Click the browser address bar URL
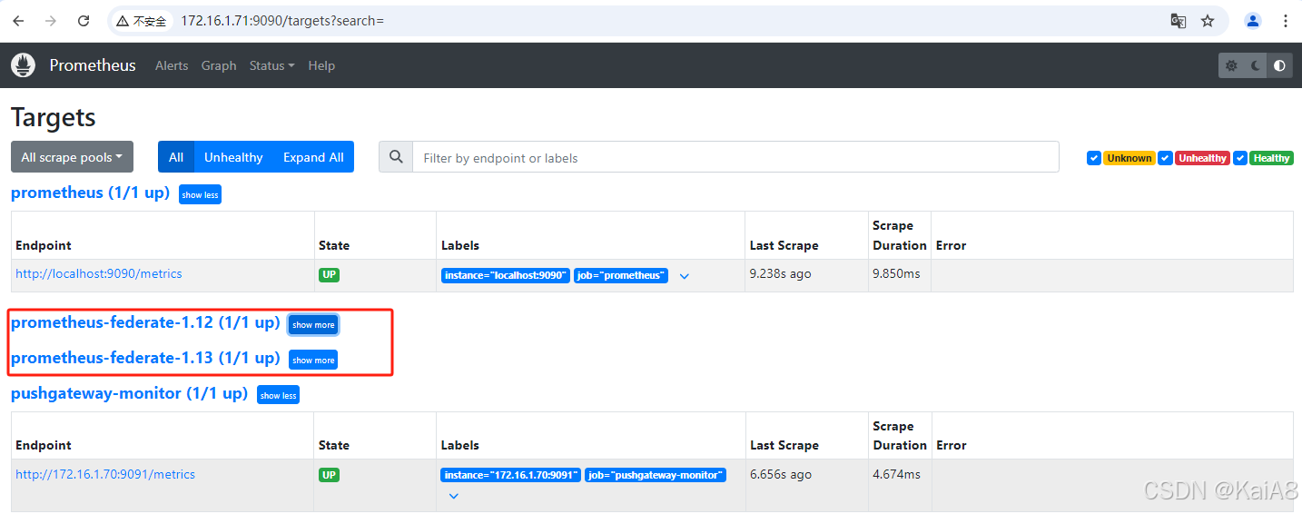 click(282, 21)
